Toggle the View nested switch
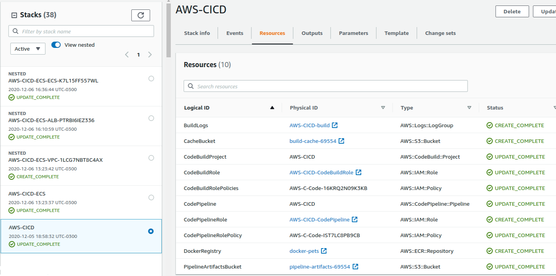The width and height of the screenshot is (556, 276). pyautogui.click(x=56, y=45)
